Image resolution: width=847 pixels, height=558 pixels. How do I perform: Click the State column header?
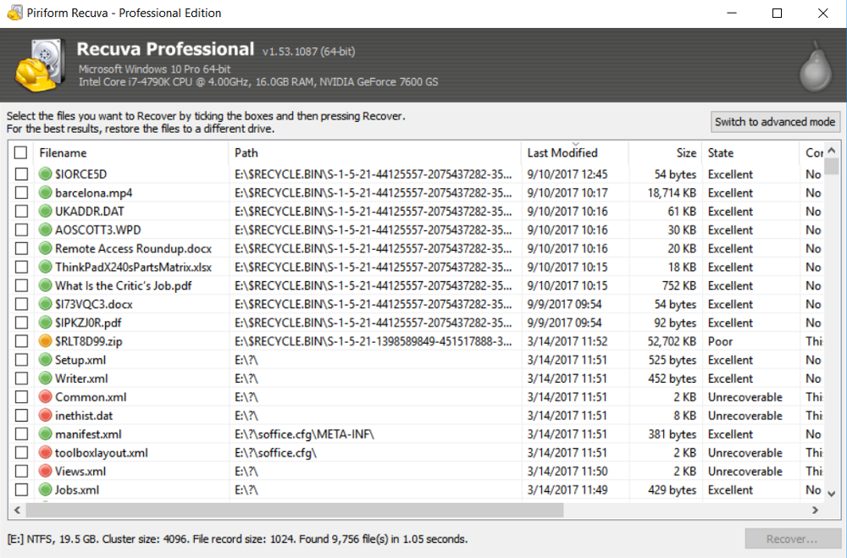721,153
